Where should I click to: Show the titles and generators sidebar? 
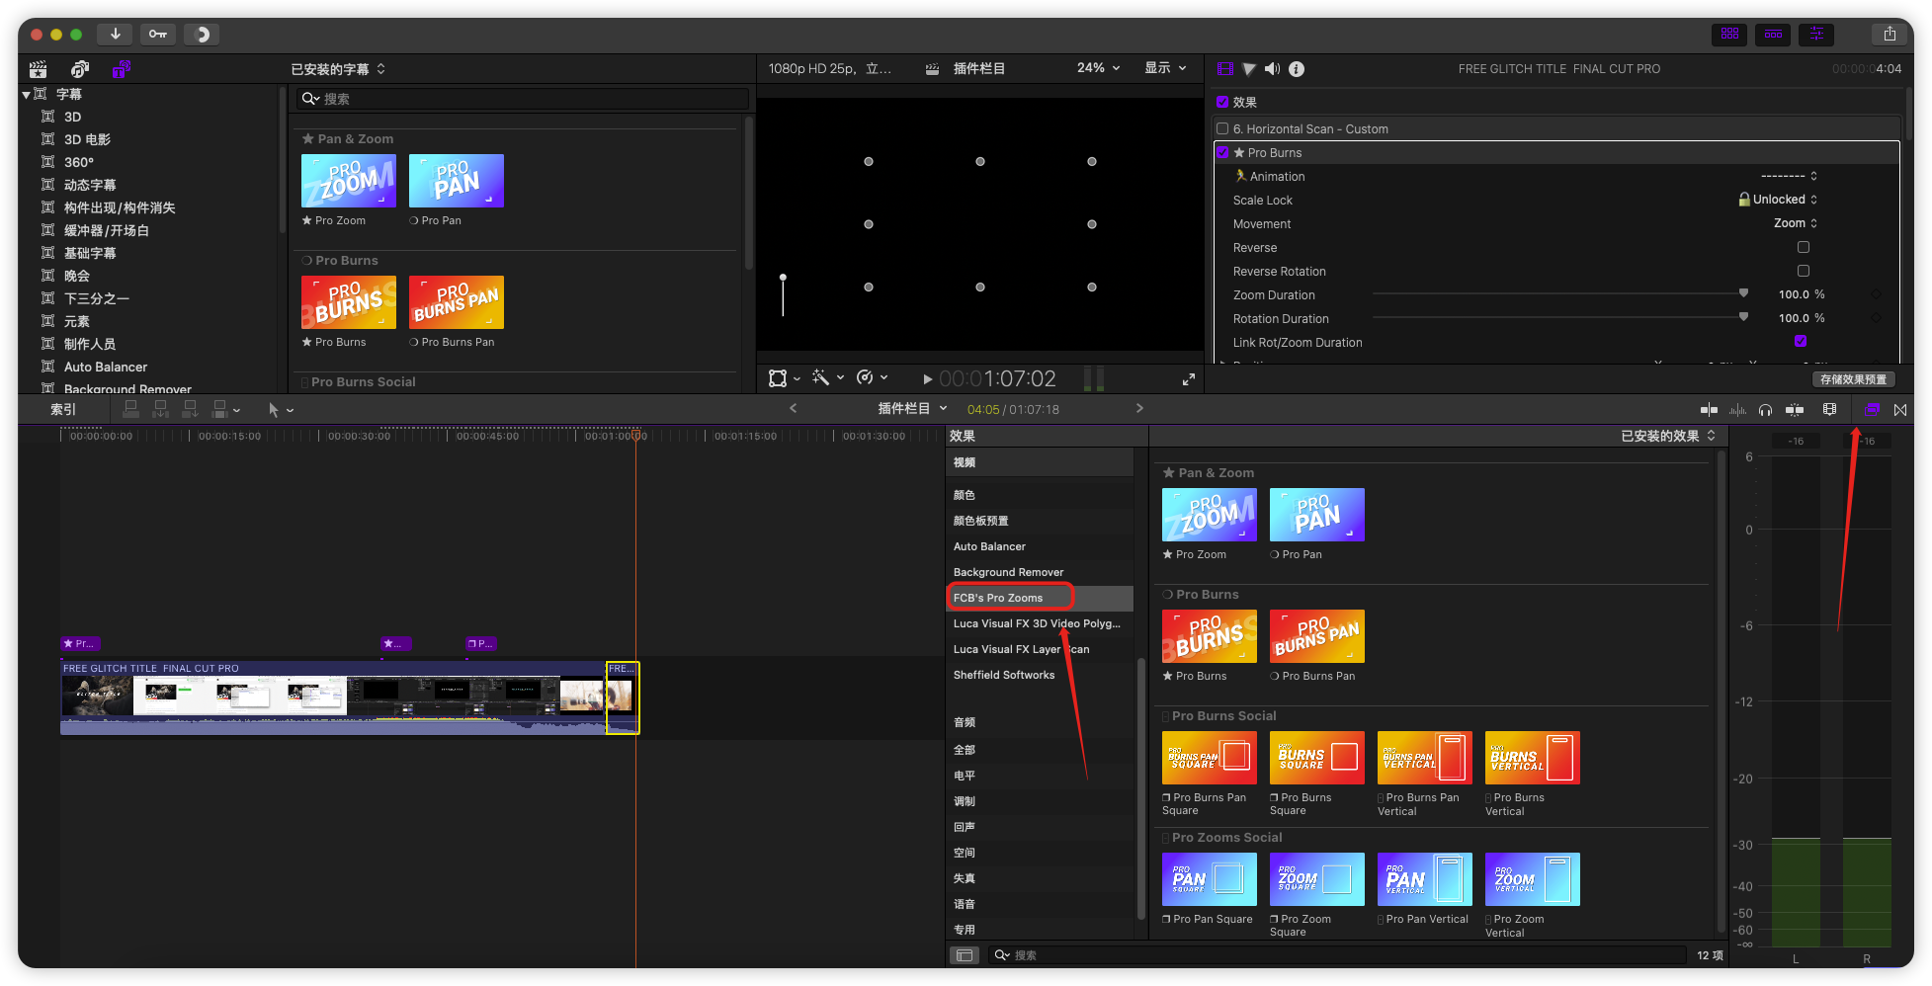[121, 69]
